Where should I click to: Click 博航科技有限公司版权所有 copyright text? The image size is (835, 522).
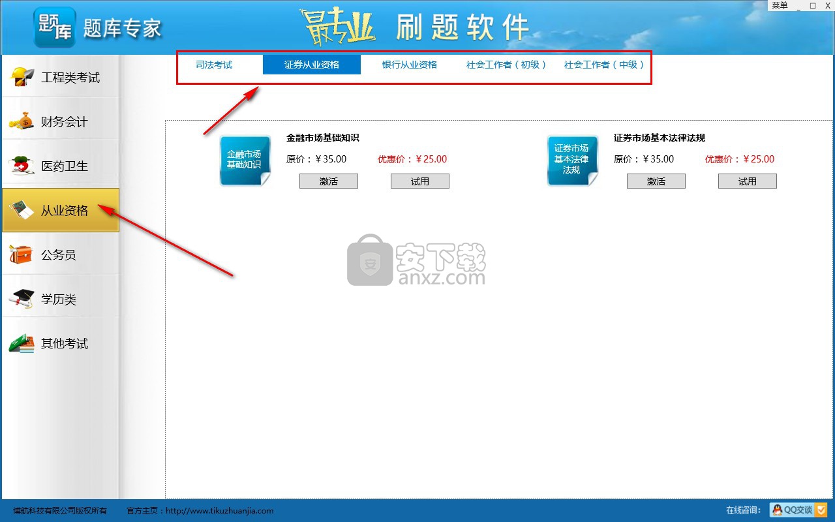60,511
